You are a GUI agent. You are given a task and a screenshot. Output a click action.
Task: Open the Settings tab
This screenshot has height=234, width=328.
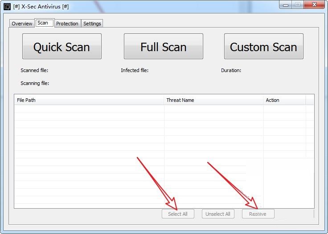[x=92, y=24]
